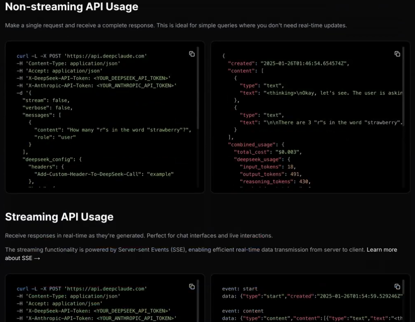Click non-streaming "X-DeepSeek-API-Token" header line
415x322 pixels.
pyautogui.click(x=94, y=78)
